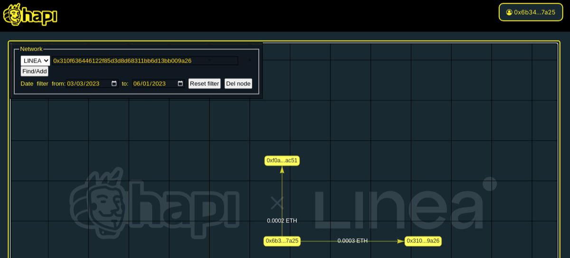The image size is (570, 258).
Task: Click the to date field 06/01/2023
Action: 158,84
